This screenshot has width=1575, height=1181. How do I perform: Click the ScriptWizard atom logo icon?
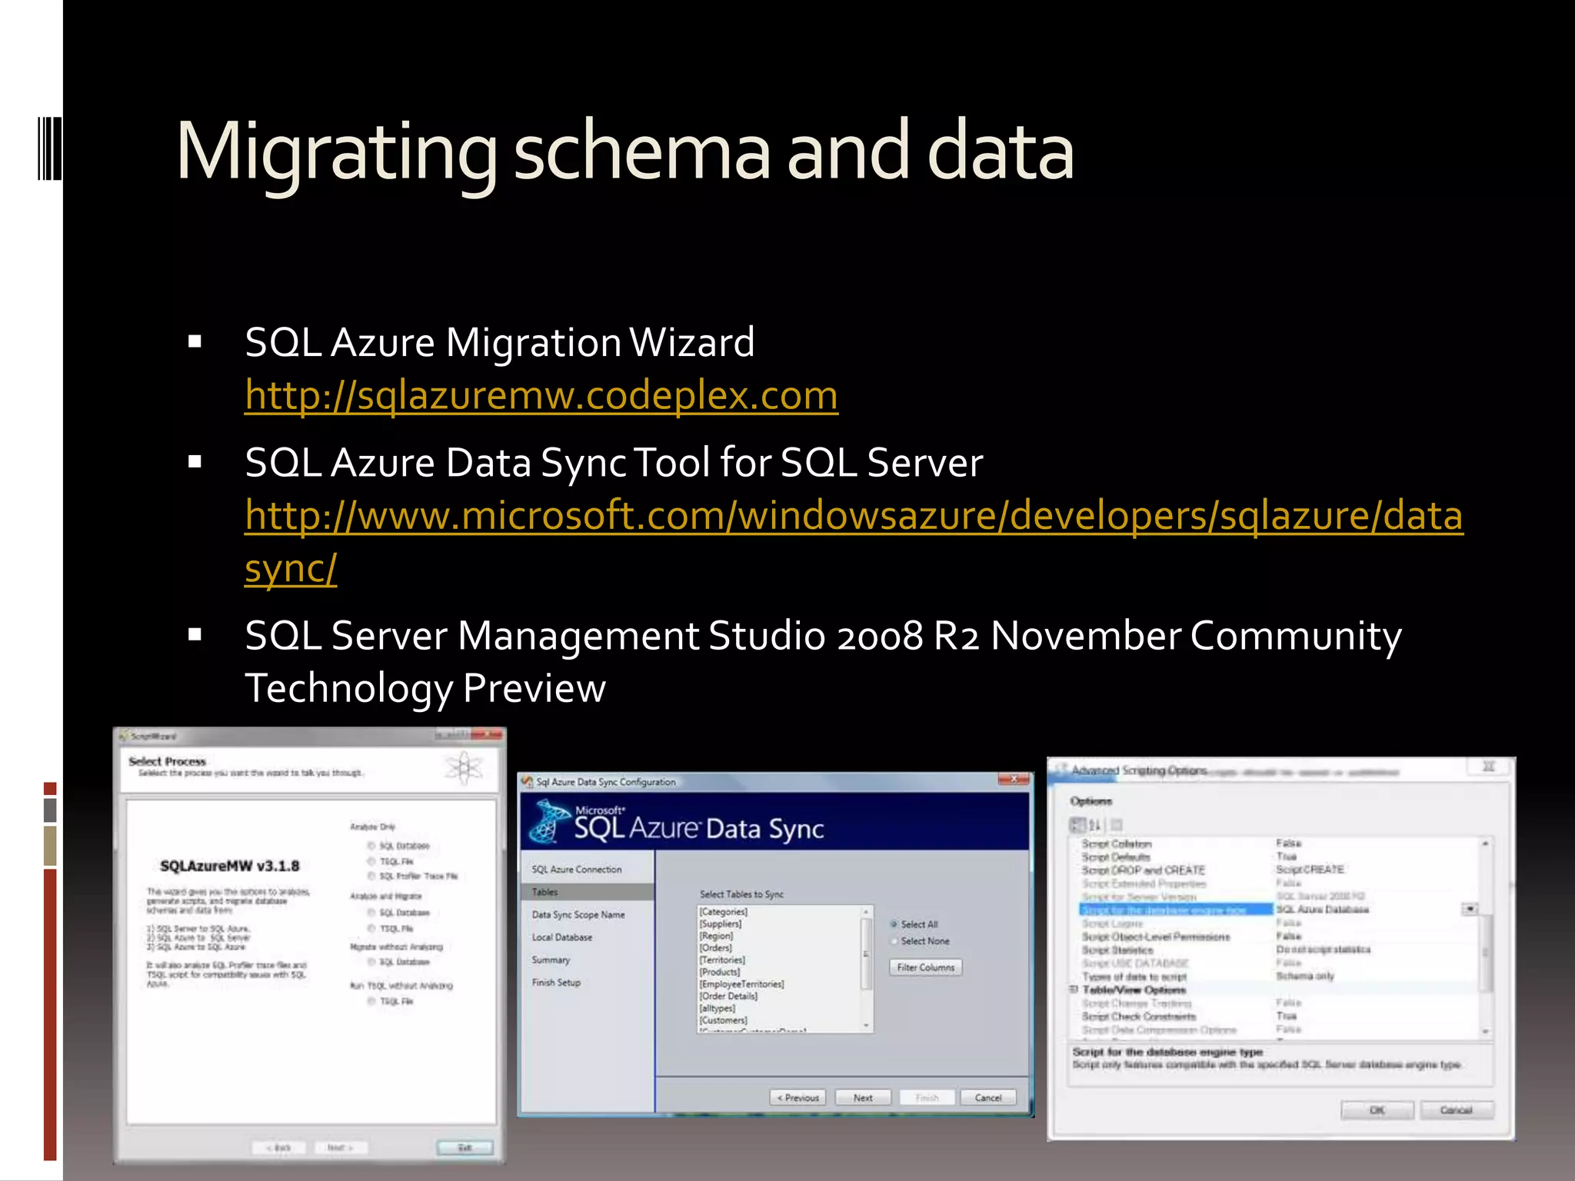tap(465, 767)
